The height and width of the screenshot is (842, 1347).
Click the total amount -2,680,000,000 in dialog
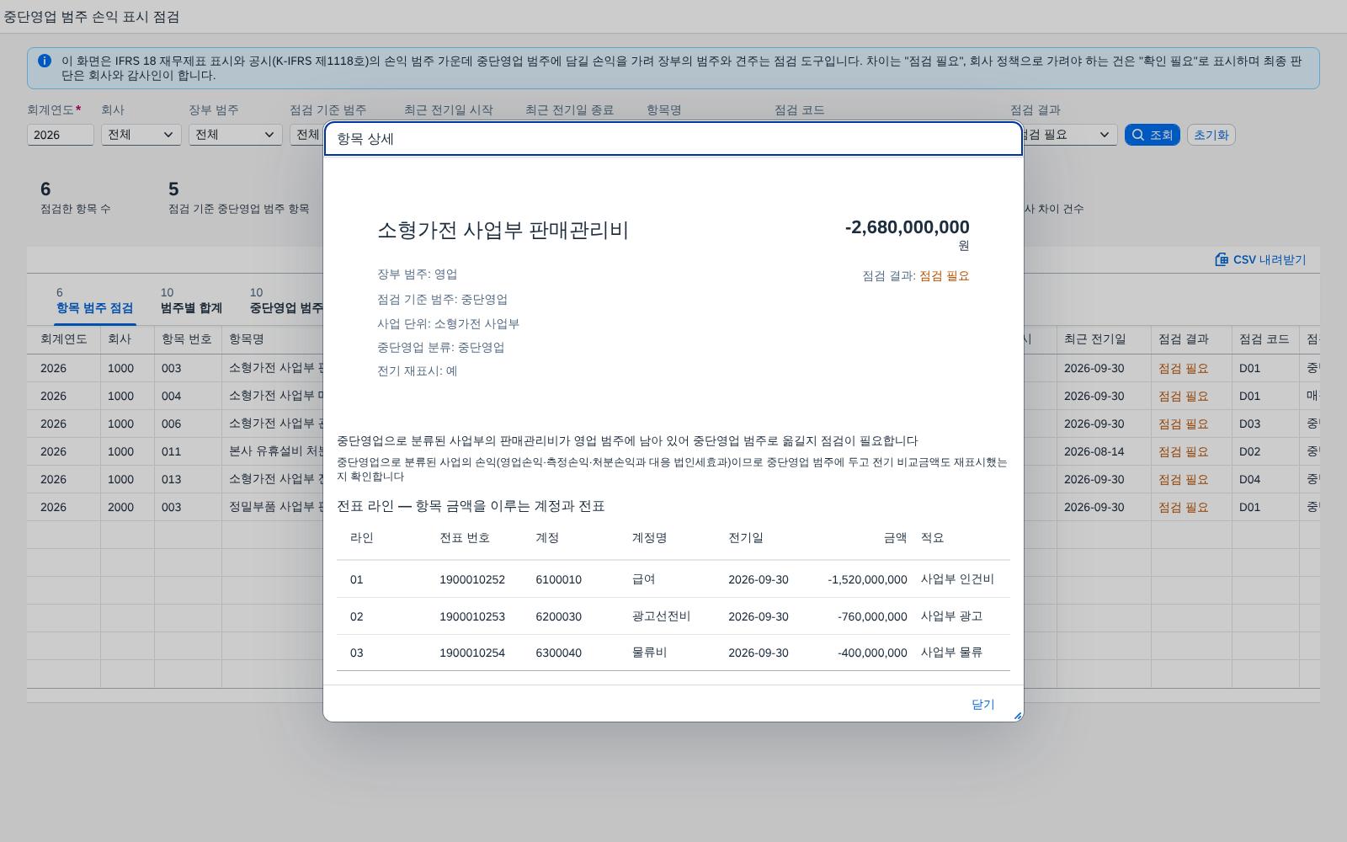[x=907, y=227]
